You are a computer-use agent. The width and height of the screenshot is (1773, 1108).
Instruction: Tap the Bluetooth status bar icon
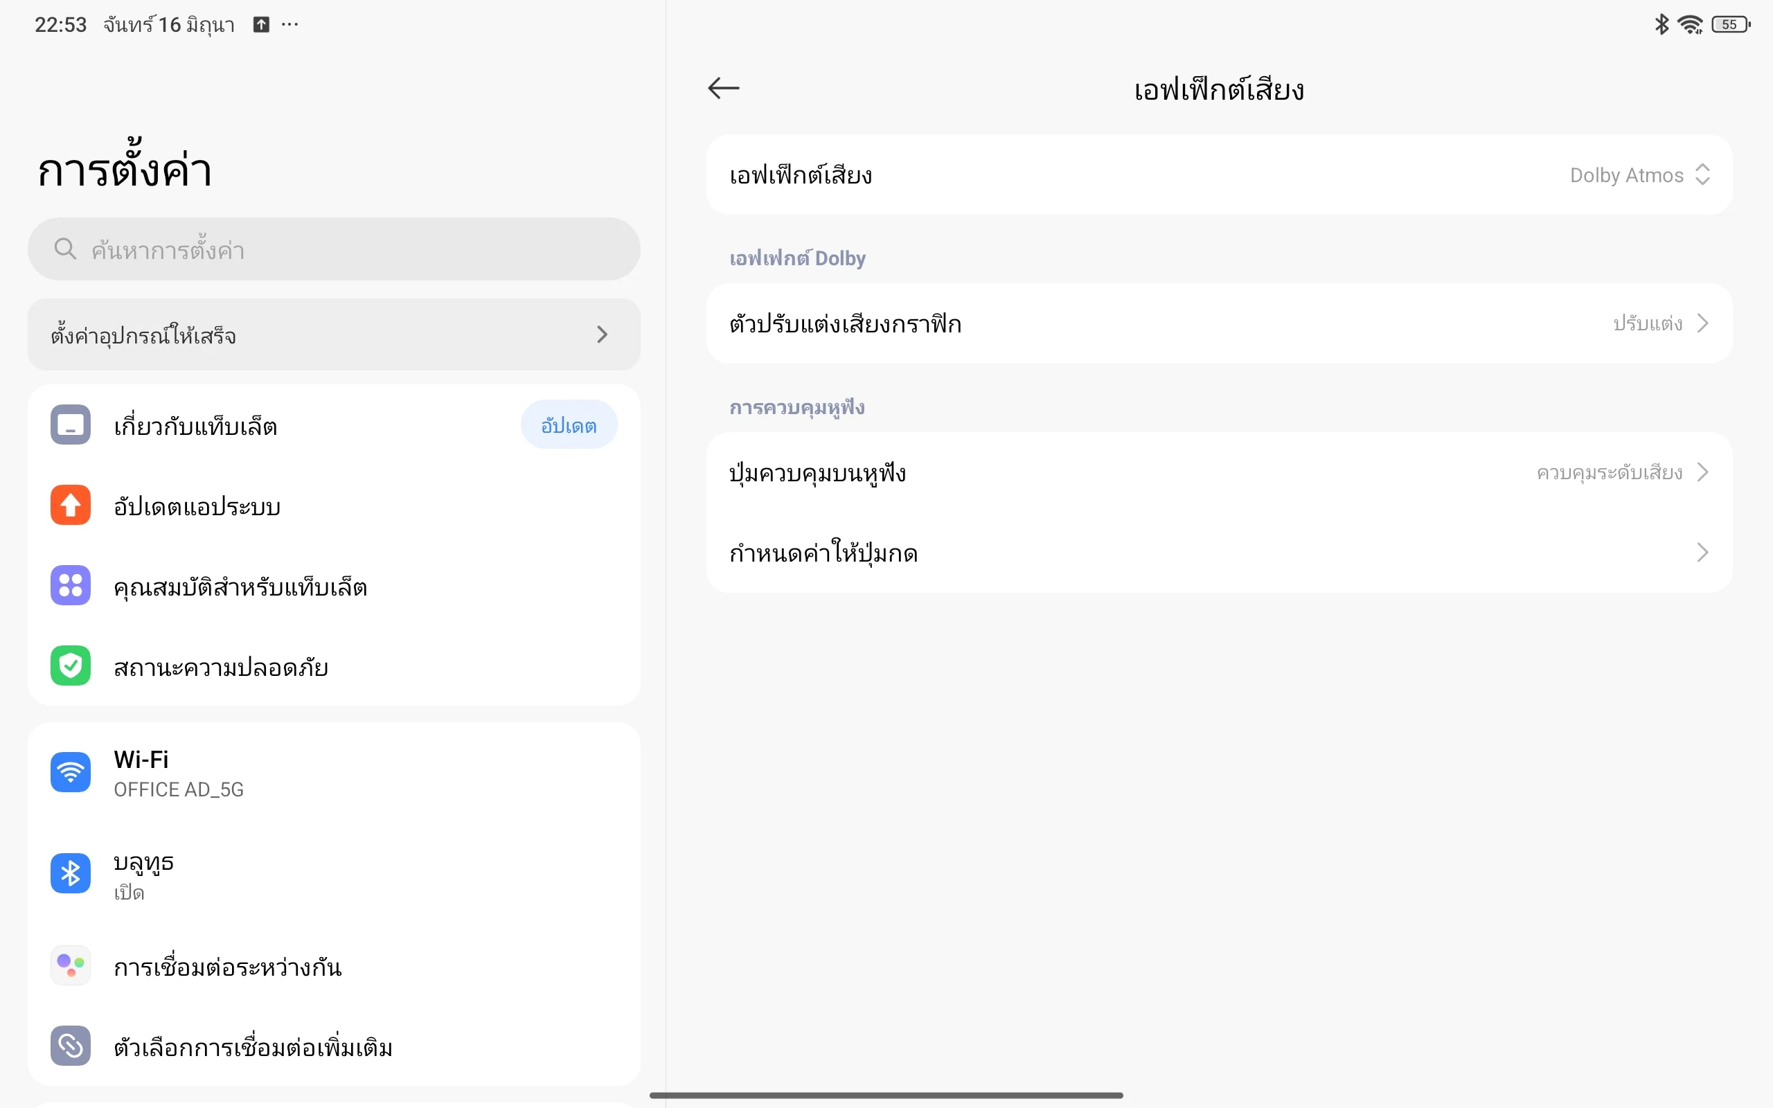1661,24
